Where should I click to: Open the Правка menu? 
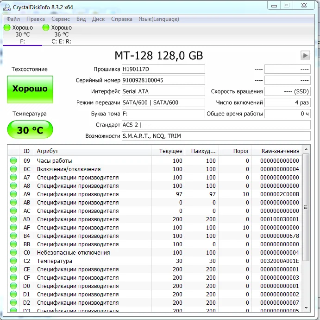(36, 19)
